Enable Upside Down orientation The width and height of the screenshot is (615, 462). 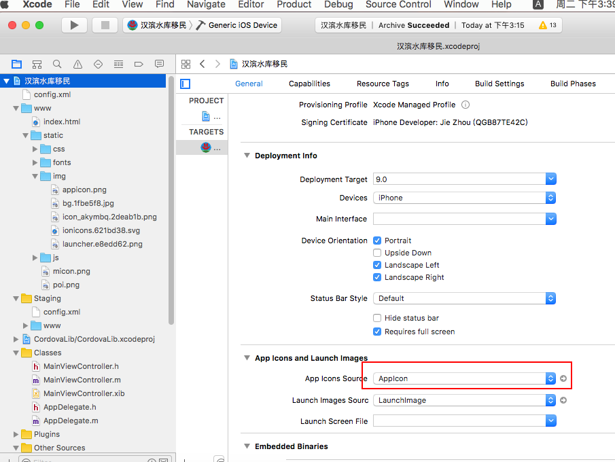tap(377, 253)
